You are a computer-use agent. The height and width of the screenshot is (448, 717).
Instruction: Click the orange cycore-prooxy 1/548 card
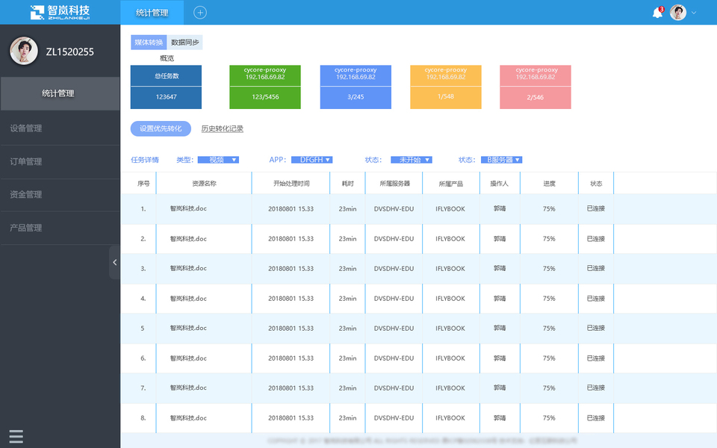pos(446,87)
